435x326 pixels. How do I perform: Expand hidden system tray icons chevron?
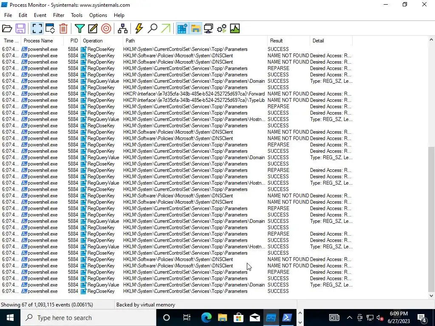[x=350, y=318]
